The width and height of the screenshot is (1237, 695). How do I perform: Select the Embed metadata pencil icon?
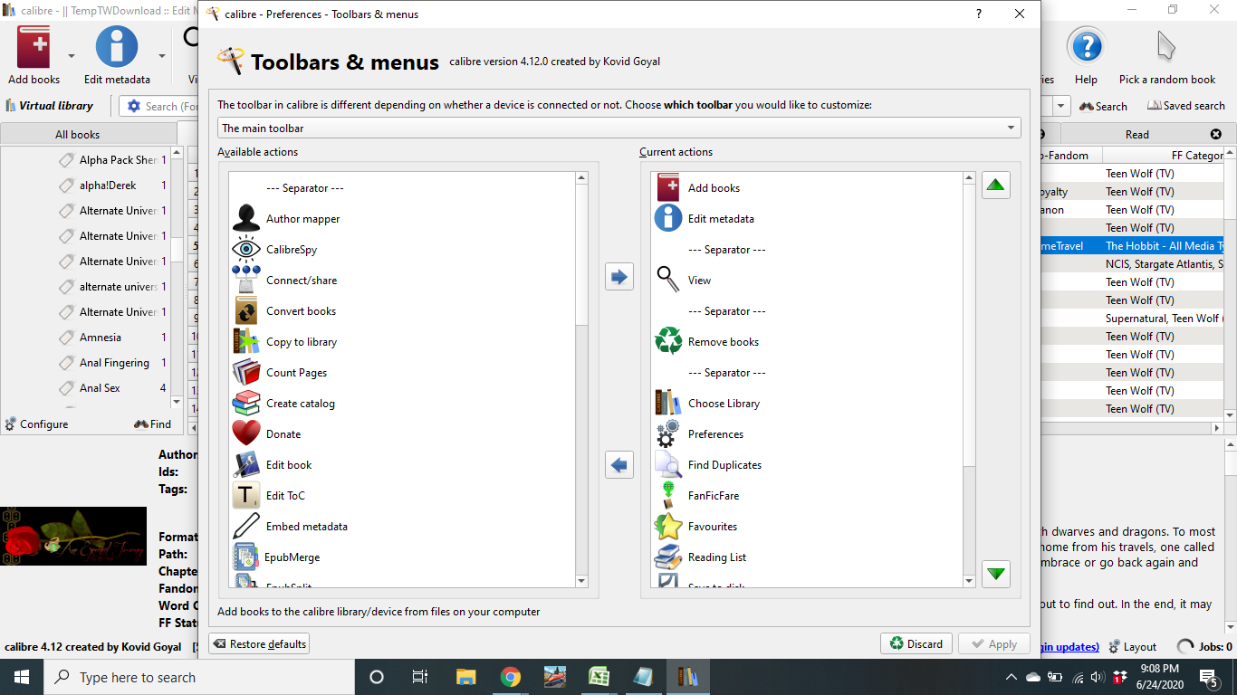point(246,527)
